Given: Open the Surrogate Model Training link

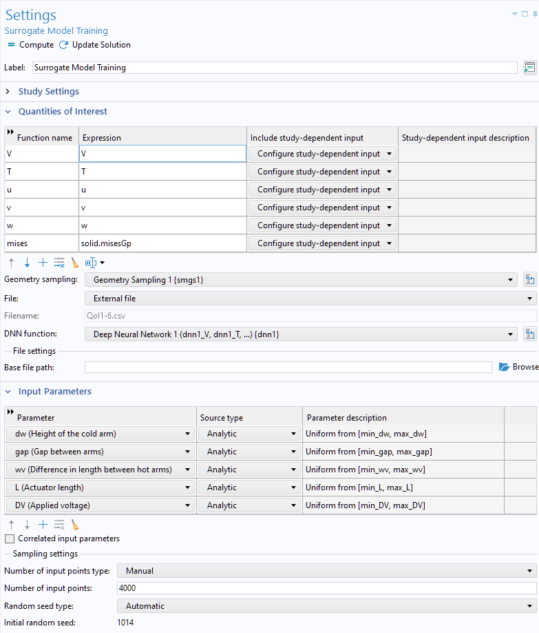Looking at the screenshot, I should [56, 30].
